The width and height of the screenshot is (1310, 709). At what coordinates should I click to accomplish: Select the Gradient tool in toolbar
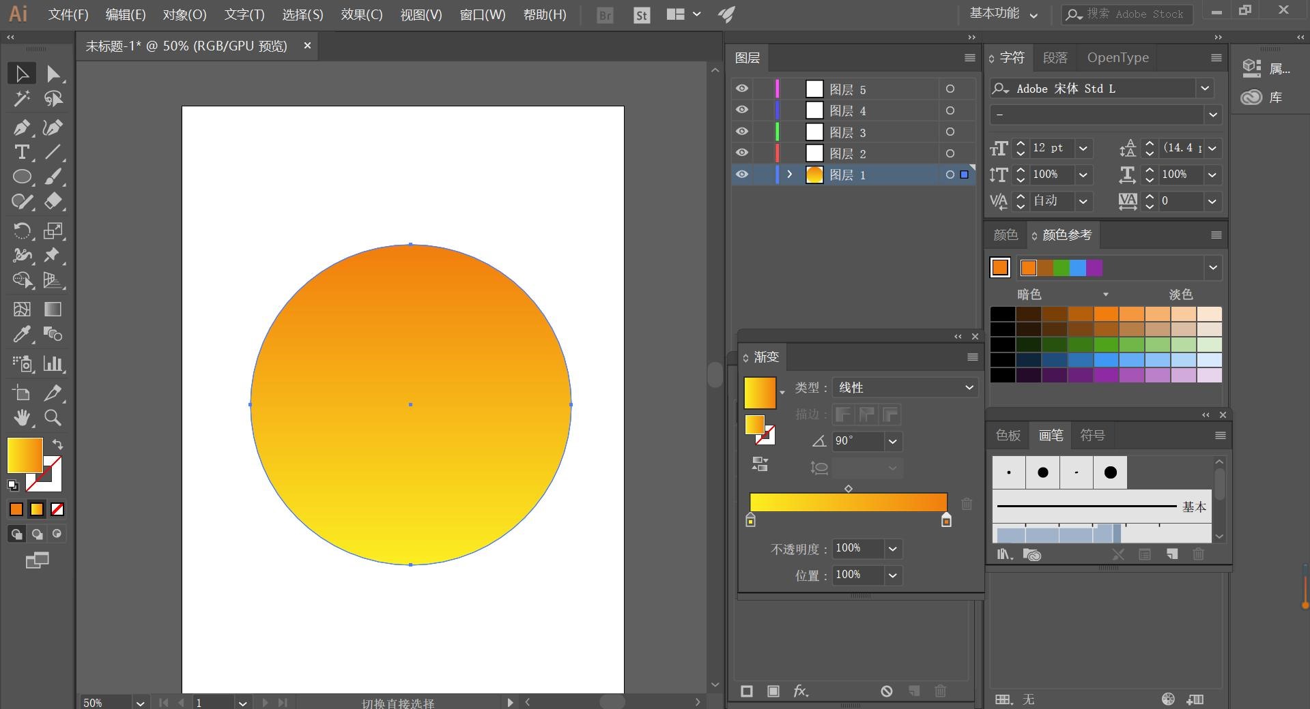coord(53,310)
